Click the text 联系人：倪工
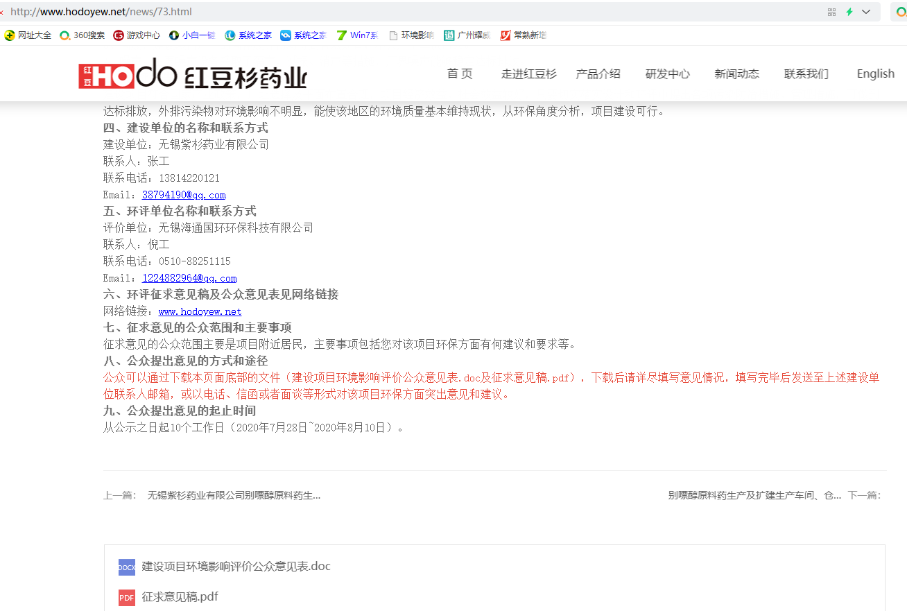The height and width of the screenshot is (611, 907). (137, 244)
